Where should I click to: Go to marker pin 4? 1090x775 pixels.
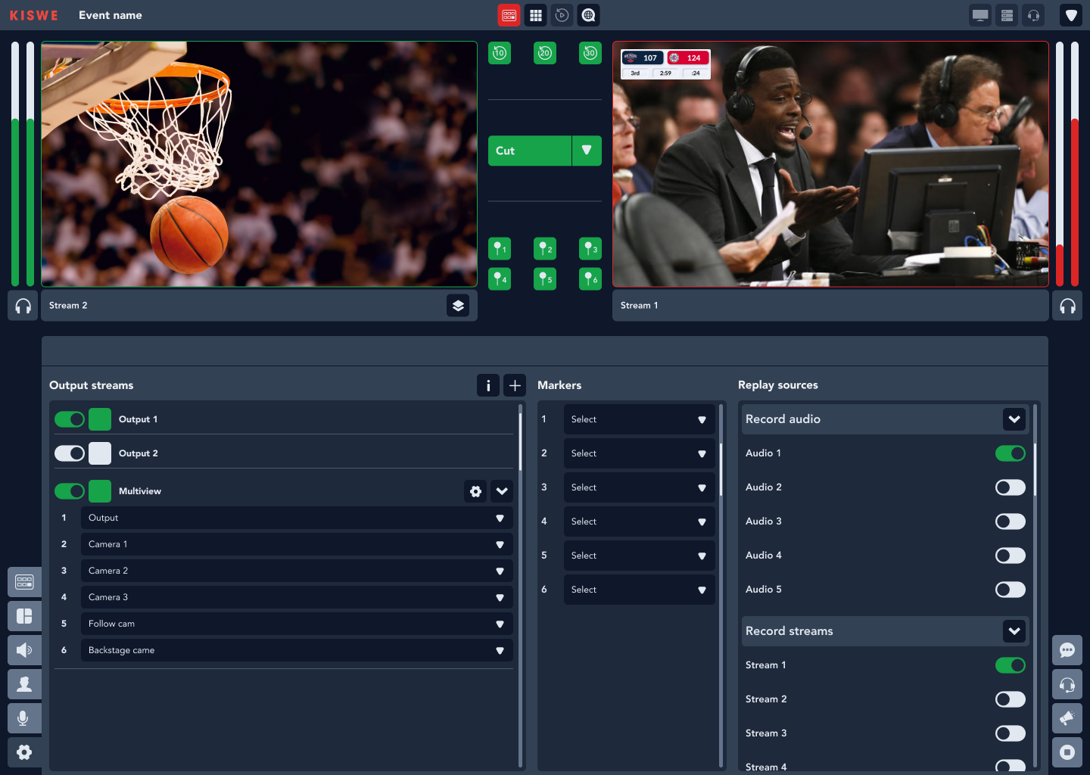(500, 279)
